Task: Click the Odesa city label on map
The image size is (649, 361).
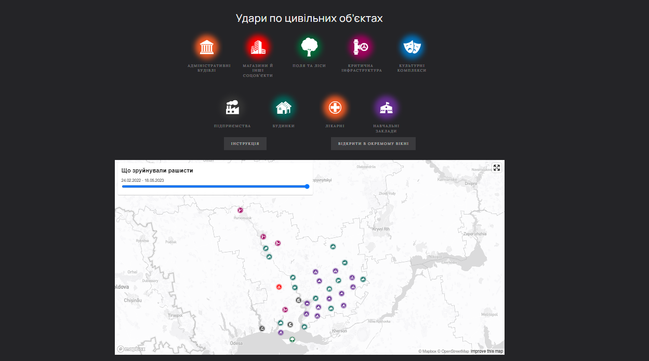Action: tap(236, 343)
